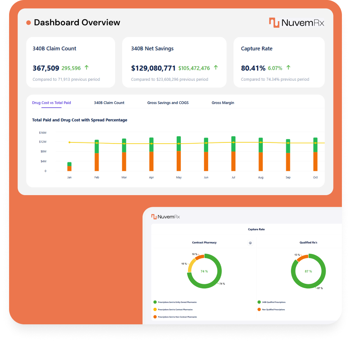Click the NuvemRx logo in the top header

[x=296, y=23]
